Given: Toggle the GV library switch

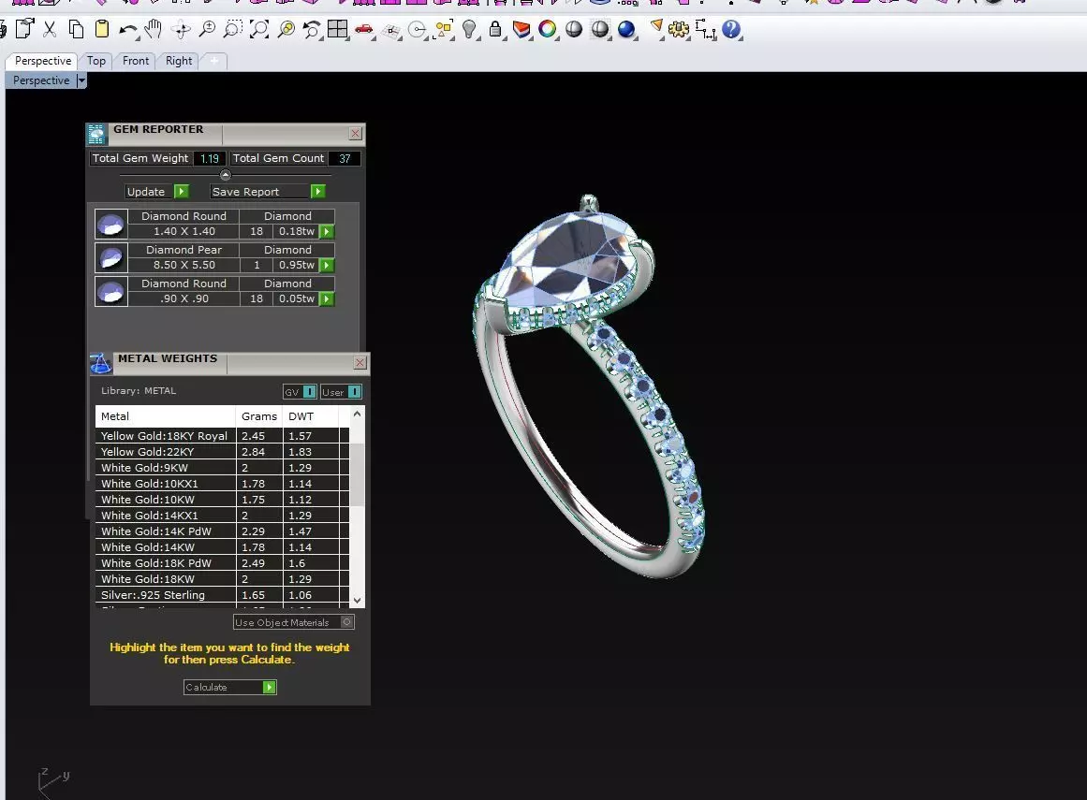Looking at the screenshot, I should (309, 392).
